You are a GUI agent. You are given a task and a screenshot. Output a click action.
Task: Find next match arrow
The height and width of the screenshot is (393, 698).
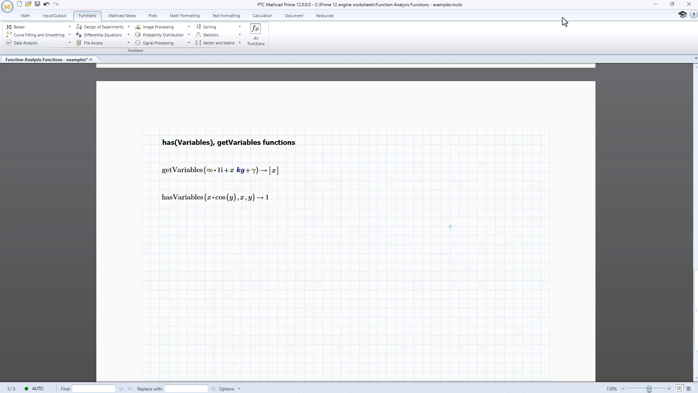[x=130, y=389]
